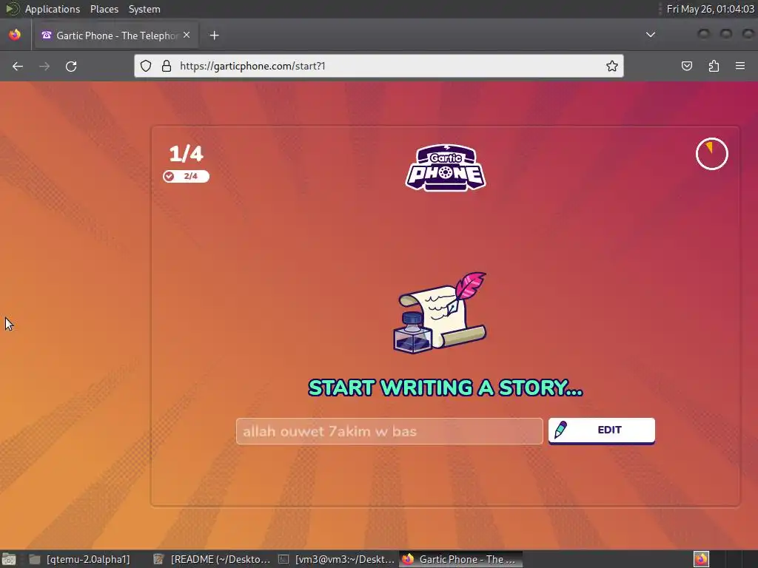
Task: Click the START WRITING A STORY heading
Action: point(446,388)
